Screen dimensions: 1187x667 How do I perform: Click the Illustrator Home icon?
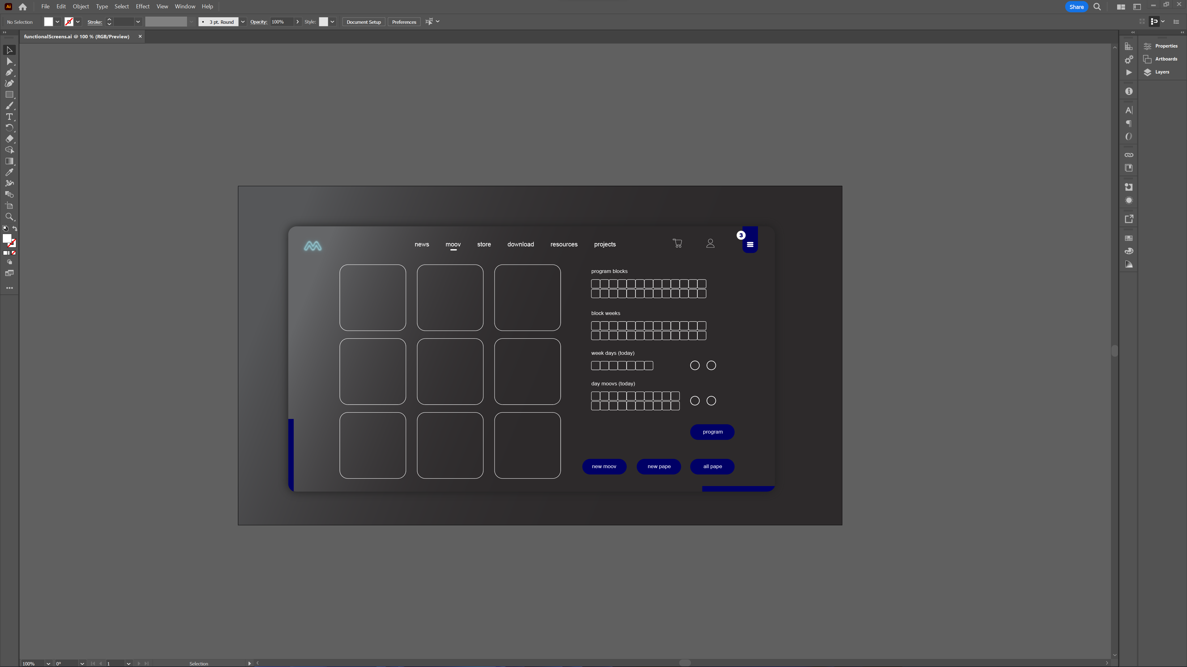pos(23,7)
